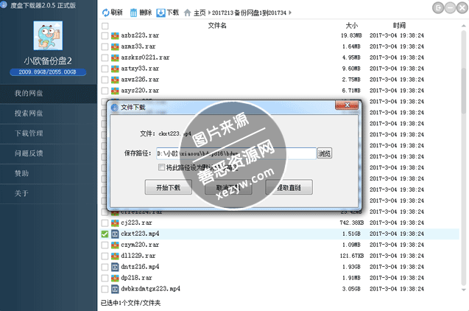
Task: Expand breadcrumb arrow after 2017213备份网盘 folder
Action: (x=290, y=13)
